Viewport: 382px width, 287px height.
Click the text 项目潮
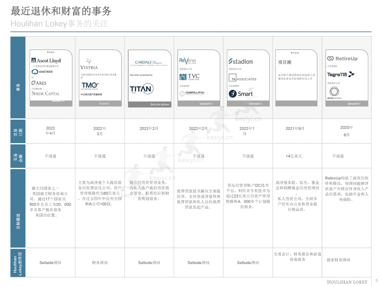point(285,62)
